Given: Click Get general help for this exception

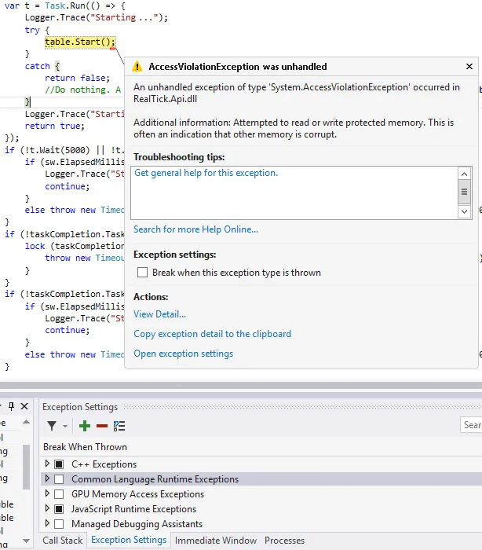Looking at the screenshot, I should pos(206,173).
